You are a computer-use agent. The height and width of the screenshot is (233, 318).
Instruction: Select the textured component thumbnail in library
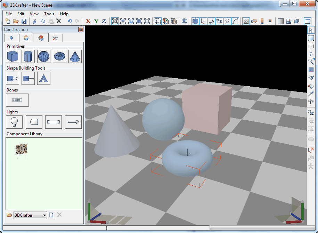(21, 150)
